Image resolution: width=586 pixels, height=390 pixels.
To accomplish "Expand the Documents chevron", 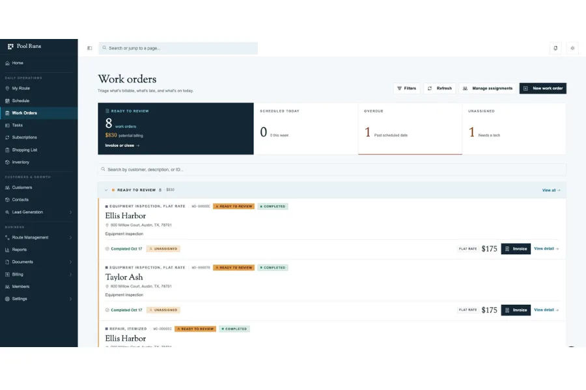I will point(70,262).
